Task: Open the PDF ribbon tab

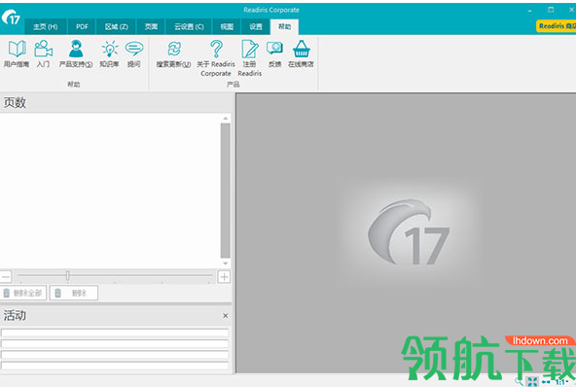Action: [82, 27]
